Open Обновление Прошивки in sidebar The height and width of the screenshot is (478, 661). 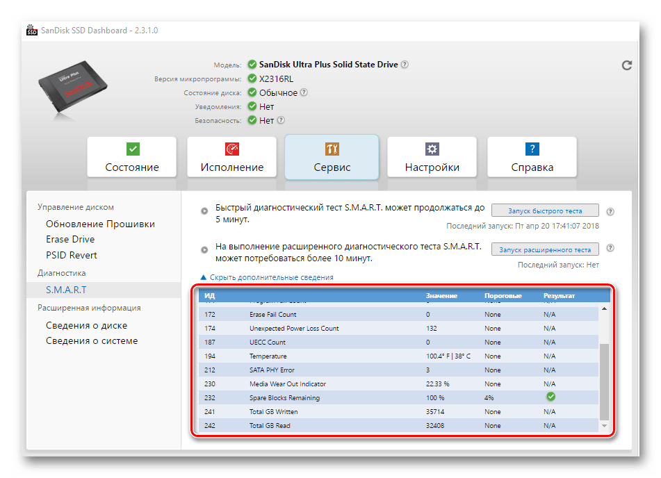[x=100, y=224]
